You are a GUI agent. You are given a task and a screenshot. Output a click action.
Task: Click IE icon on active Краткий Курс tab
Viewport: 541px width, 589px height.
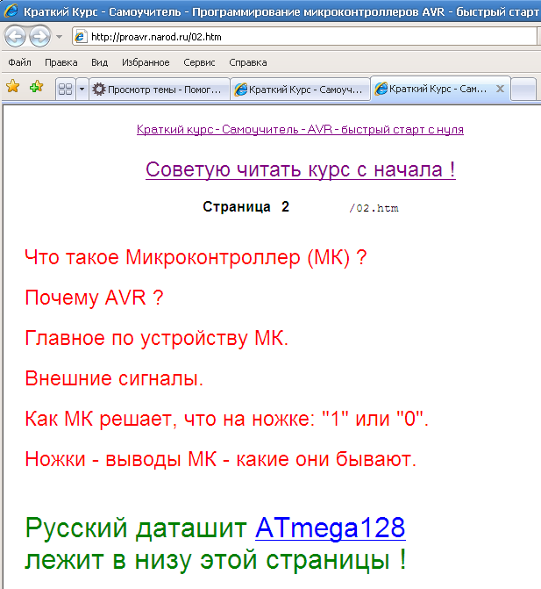[x=381, y=89]
